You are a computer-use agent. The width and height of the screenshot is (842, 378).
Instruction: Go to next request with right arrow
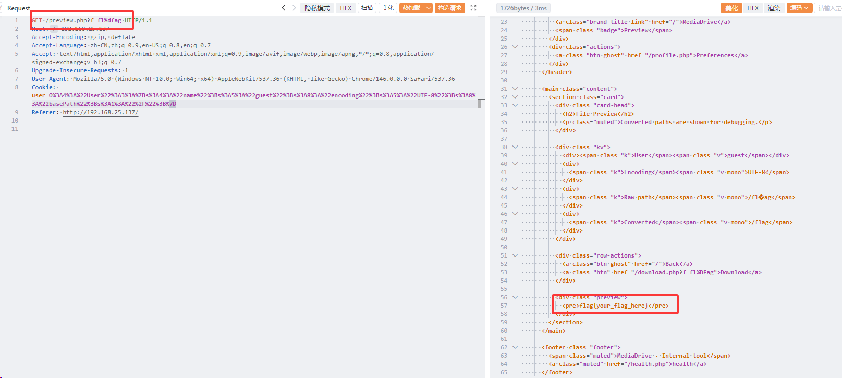click(x=294, y=8)
